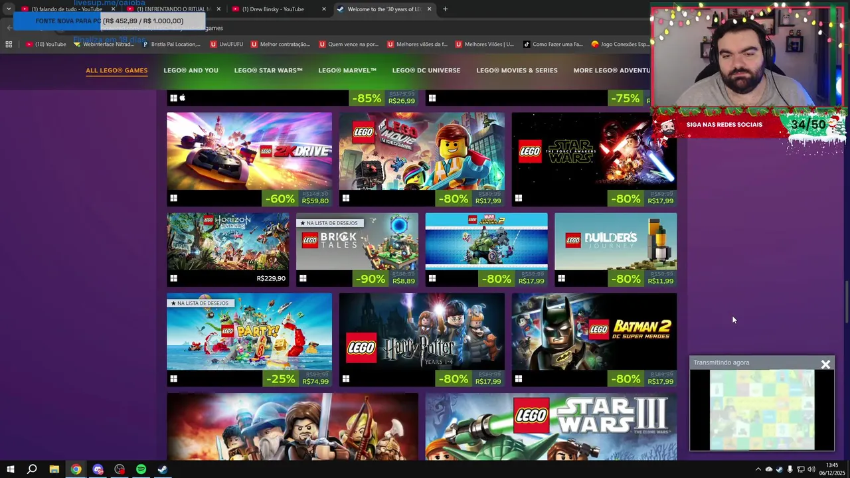
Task: Show hidden system tray icons
Action: [x=758, y=469]
